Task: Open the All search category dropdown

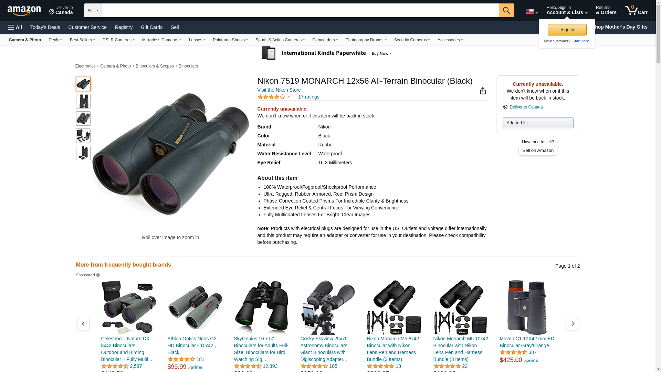Action: (93, 10)
